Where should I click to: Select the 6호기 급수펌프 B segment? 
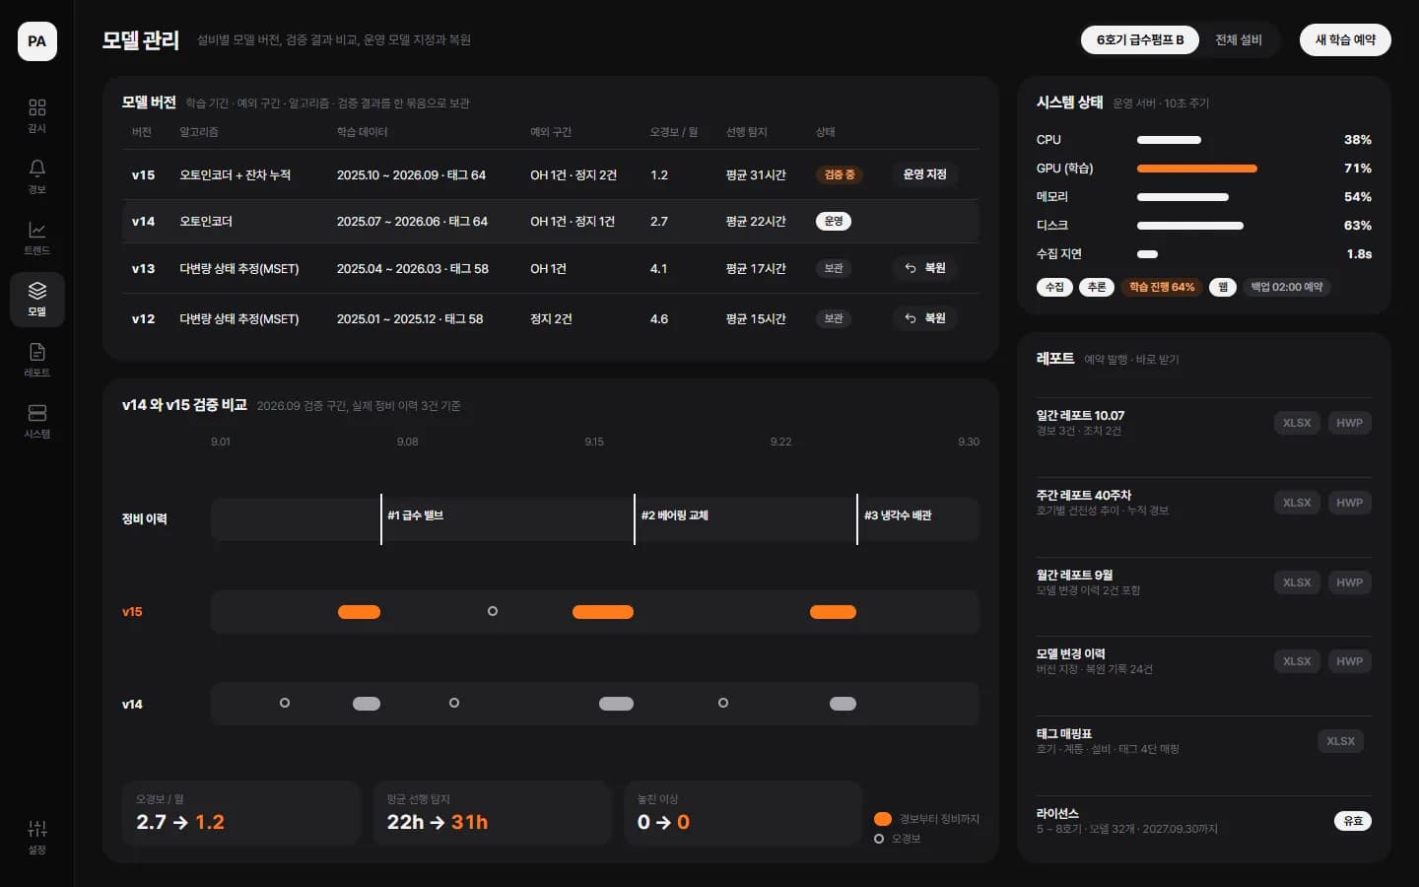click(1140, 39)
